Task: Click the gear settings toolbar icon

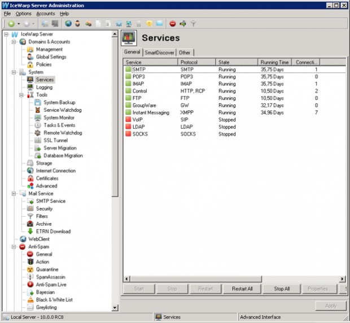Action: tap(119, 24)
